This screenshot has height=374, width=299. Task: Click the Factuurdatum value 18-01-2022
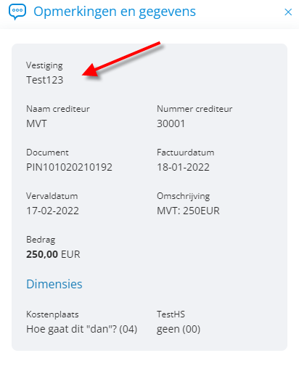pos(183,167)
